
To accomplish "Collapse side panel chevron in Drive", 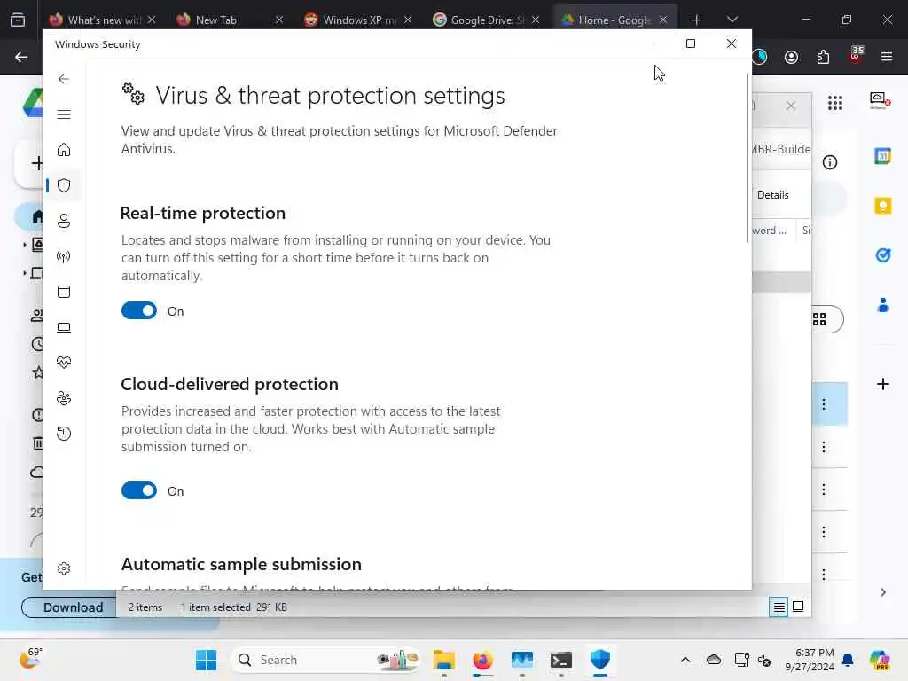I will coord(883,592).
